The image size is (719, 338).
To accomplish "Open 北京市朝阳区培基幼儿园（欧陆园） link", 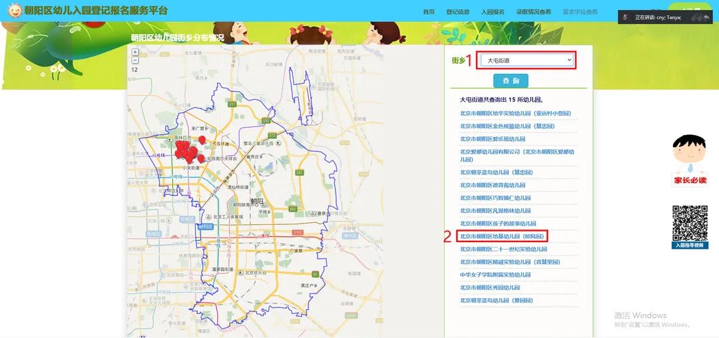I will (x=502, y=236).
